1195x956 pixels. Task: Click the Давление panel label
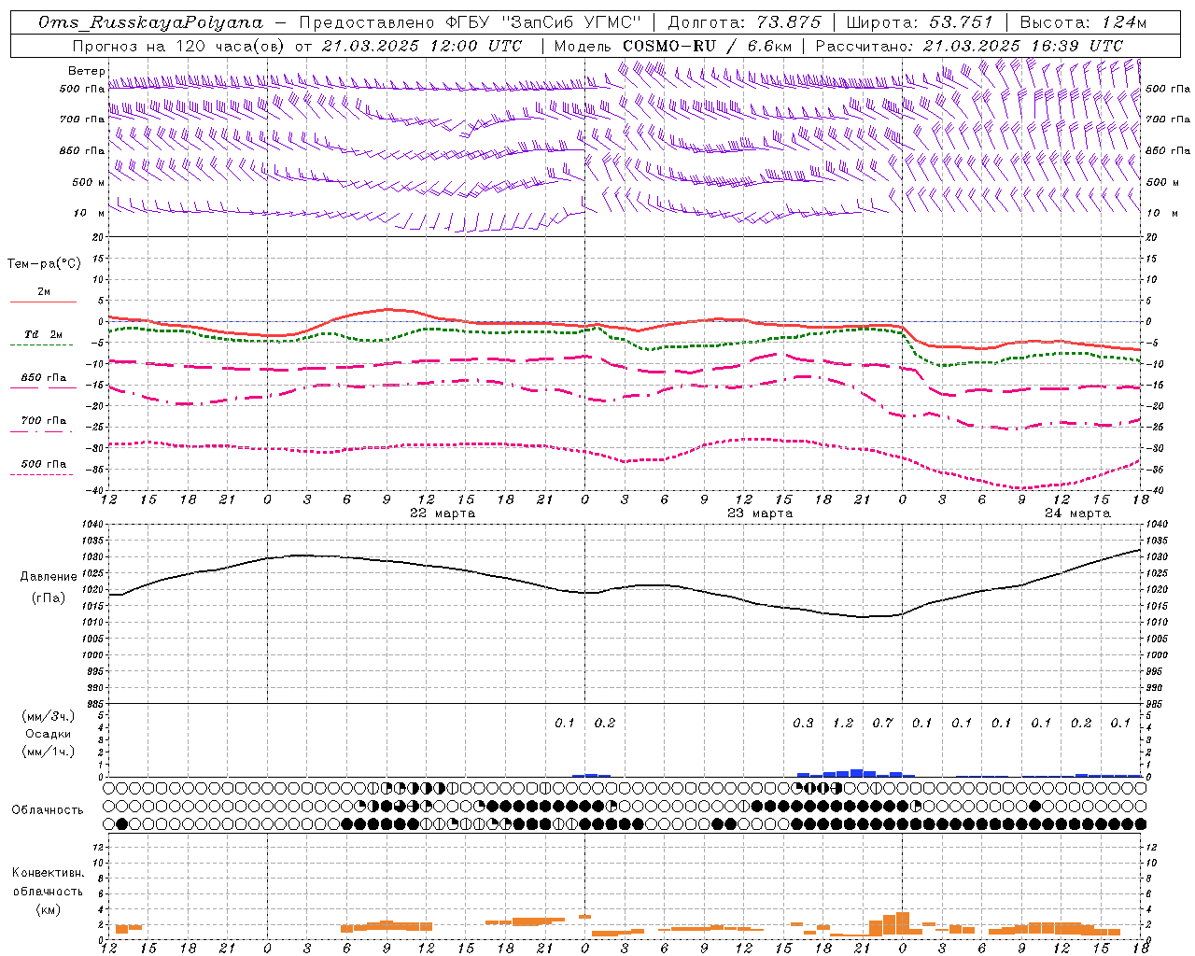(49, 577)
